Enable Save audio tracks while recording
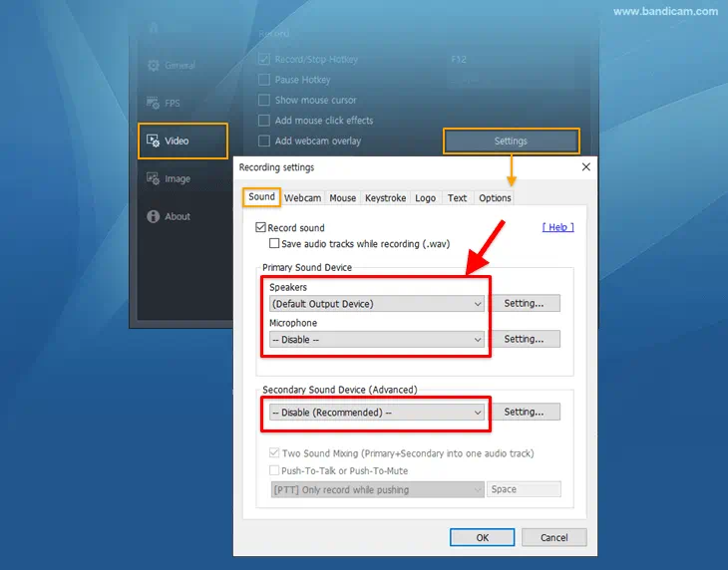This screenshot has width=728, height=570. 274,243
